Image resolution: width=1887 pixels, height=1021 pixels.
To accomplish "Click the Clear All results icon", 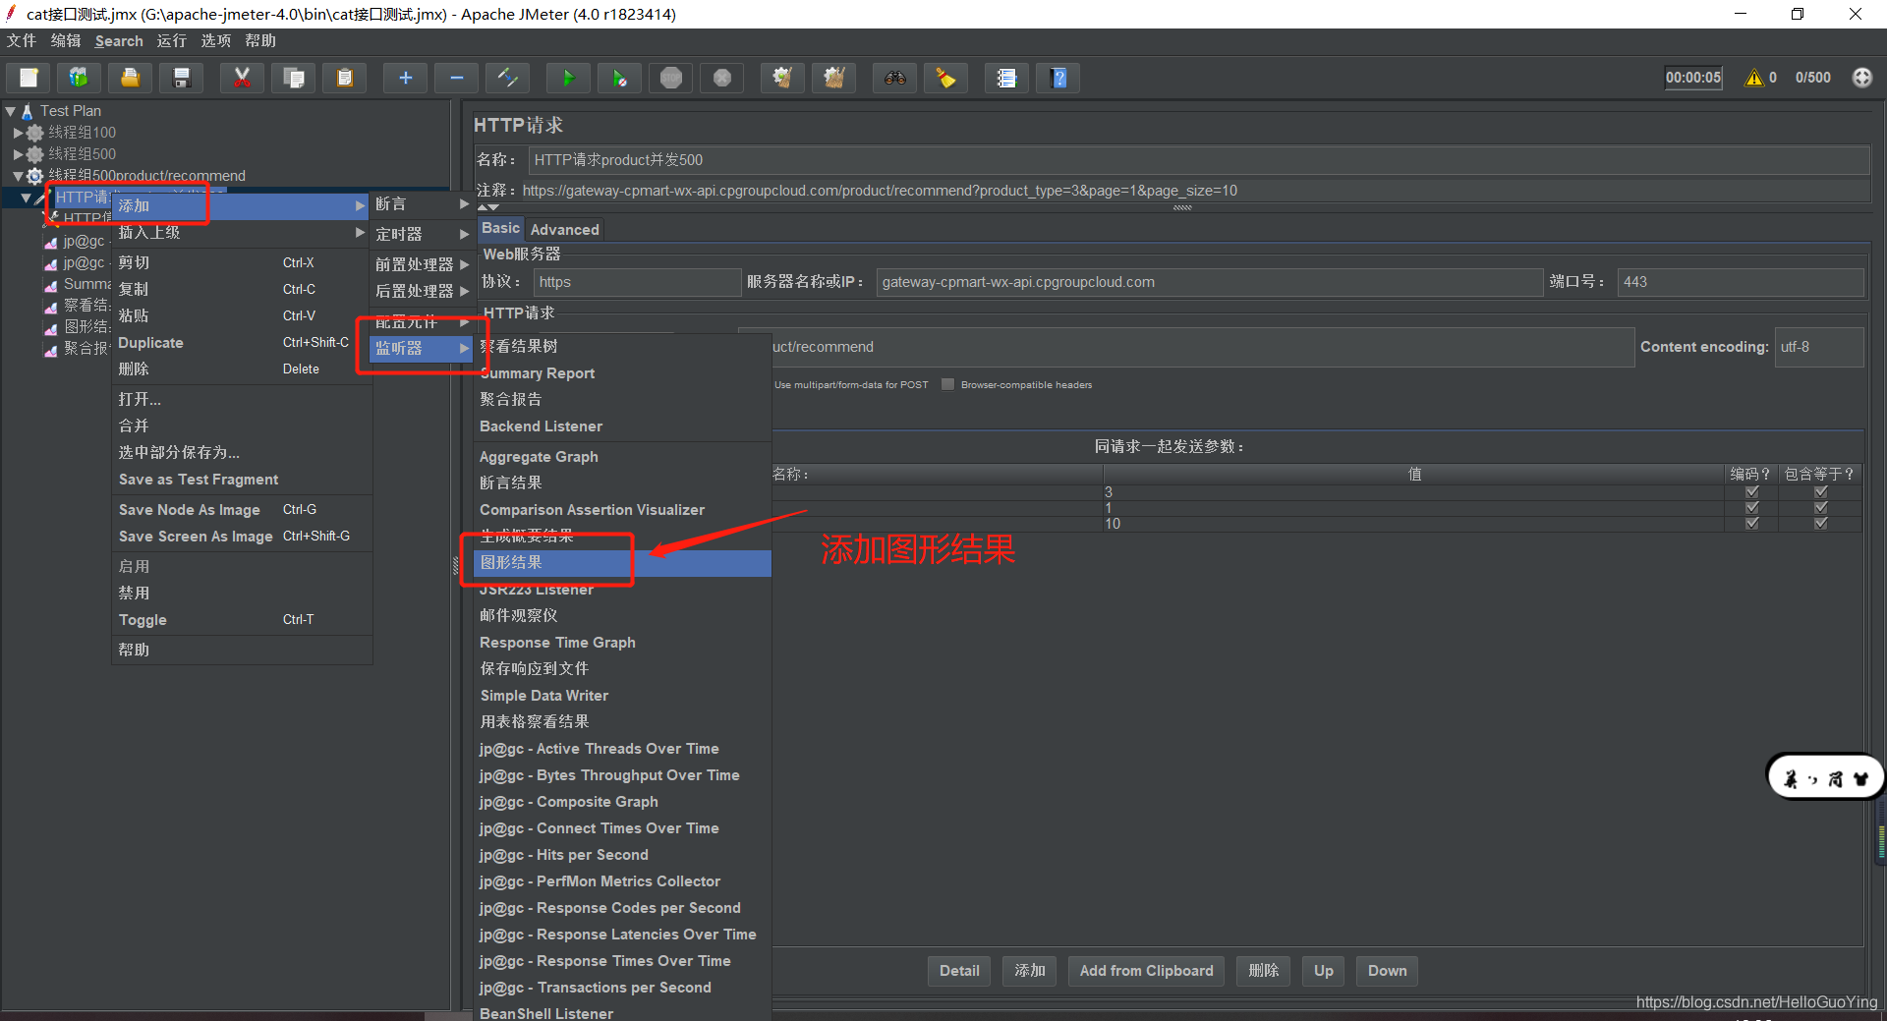I will (834, 78).
